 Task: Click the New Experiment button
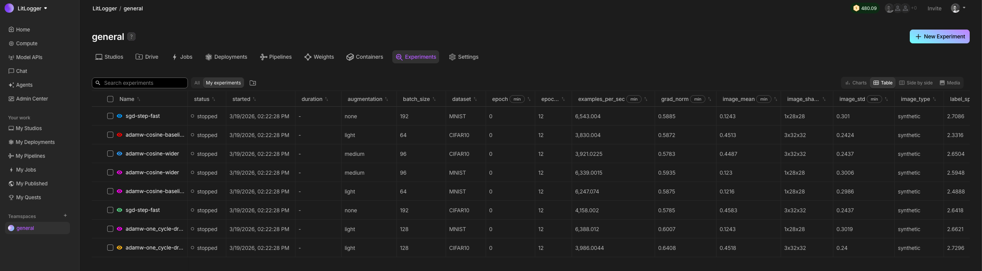point(939,36)
